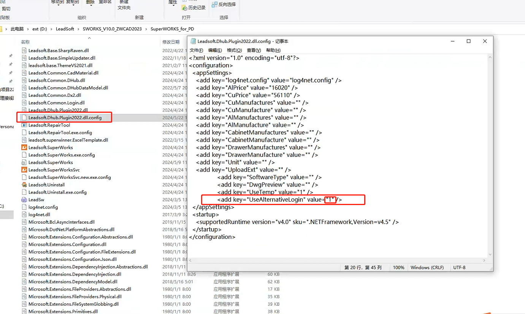Click SuperWORKS_for_PD breadcrumb segment
525x314 pixels.
172,29
